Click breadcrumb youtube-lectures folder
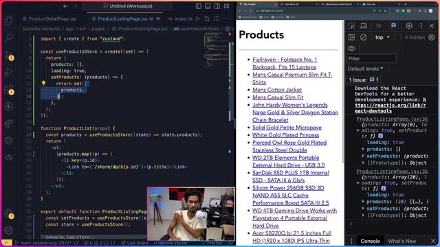Viewport: 440px width, 247px height. (41, 29)
